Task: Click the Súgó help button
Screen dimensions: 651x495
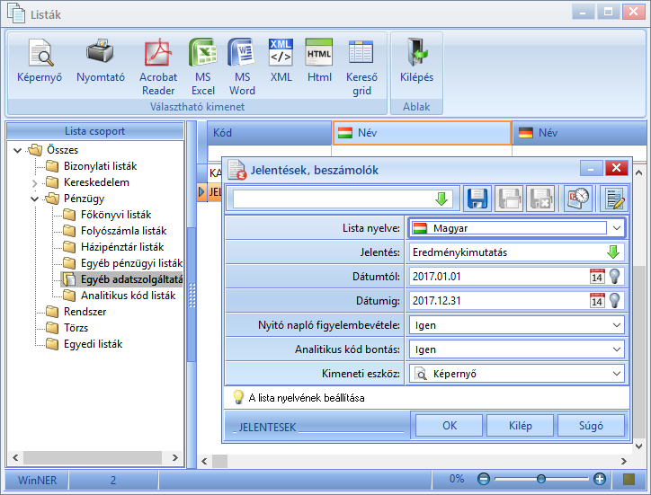Action: coord(592,425)
